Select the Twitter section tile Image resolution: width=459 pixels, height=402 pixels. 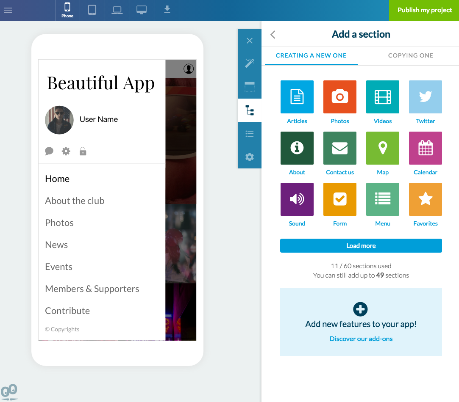[x=425, y=97]
